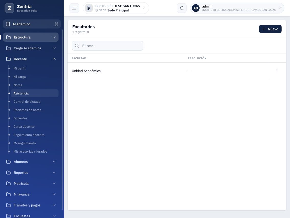Viewport: 290px width, 218px height.
Task: Open the admin user menu chevron
Action: click(x=280, y=8)
